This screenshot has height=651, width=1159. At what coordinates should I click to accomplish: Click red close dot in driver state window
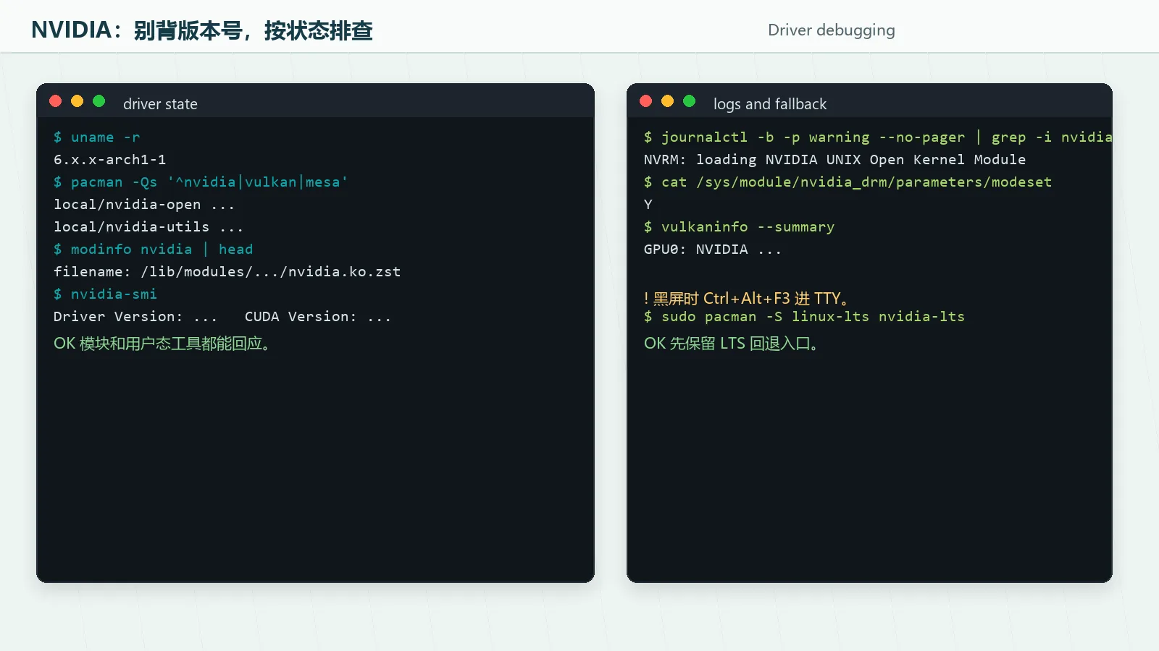pyautogui.click(x=56, y=101)
